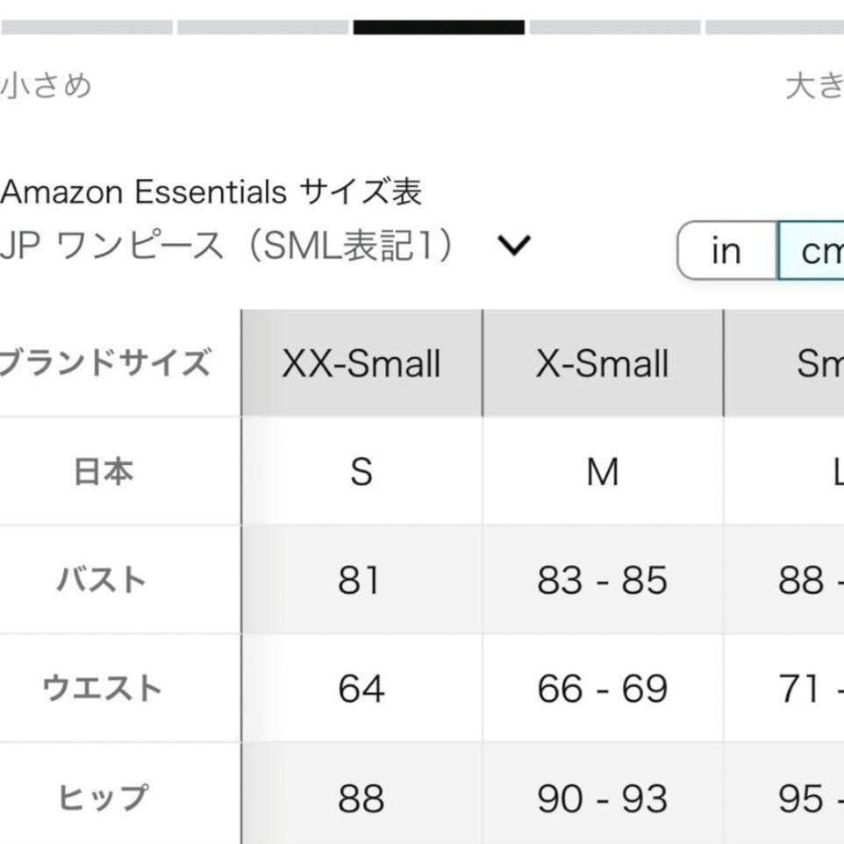Click bust value 83 - 85 cell
The width and height of the screenshot is (844, 844).
[603, 580]
